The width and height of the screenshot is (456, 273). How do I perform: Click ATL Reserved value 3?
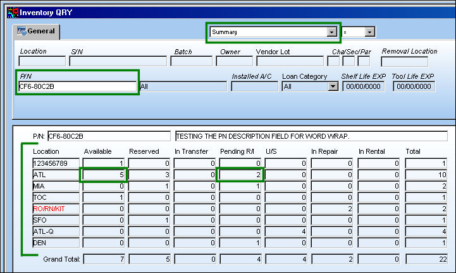pos(149,175)
